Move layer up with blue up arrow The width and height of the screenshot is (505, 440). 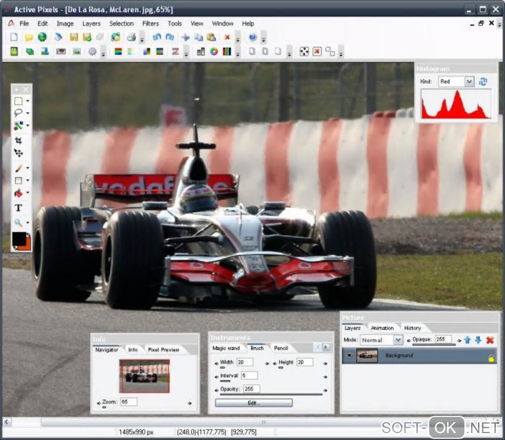[467, 340]
